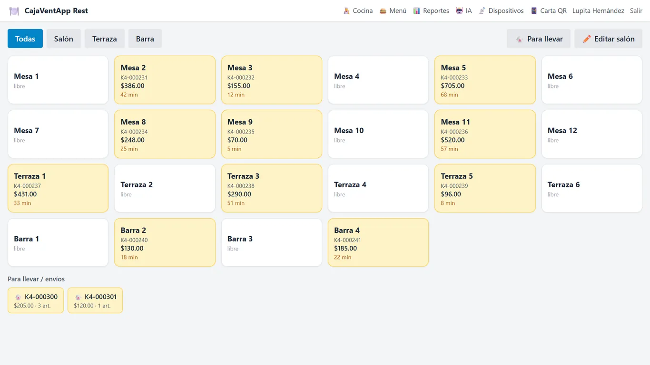Open Barra 4 with $185.00 total
The image size is (650, 365).
click(378, 242)
